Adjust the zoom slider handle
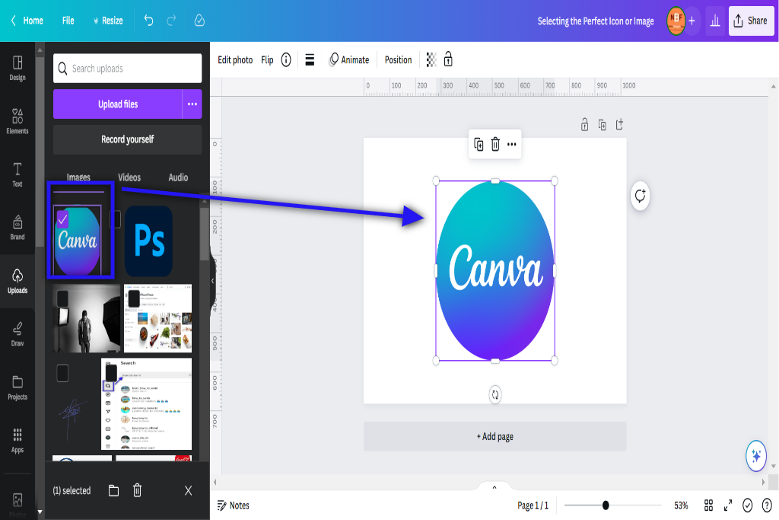This screenshot has width=779, height=520. [x=605, y=506]
